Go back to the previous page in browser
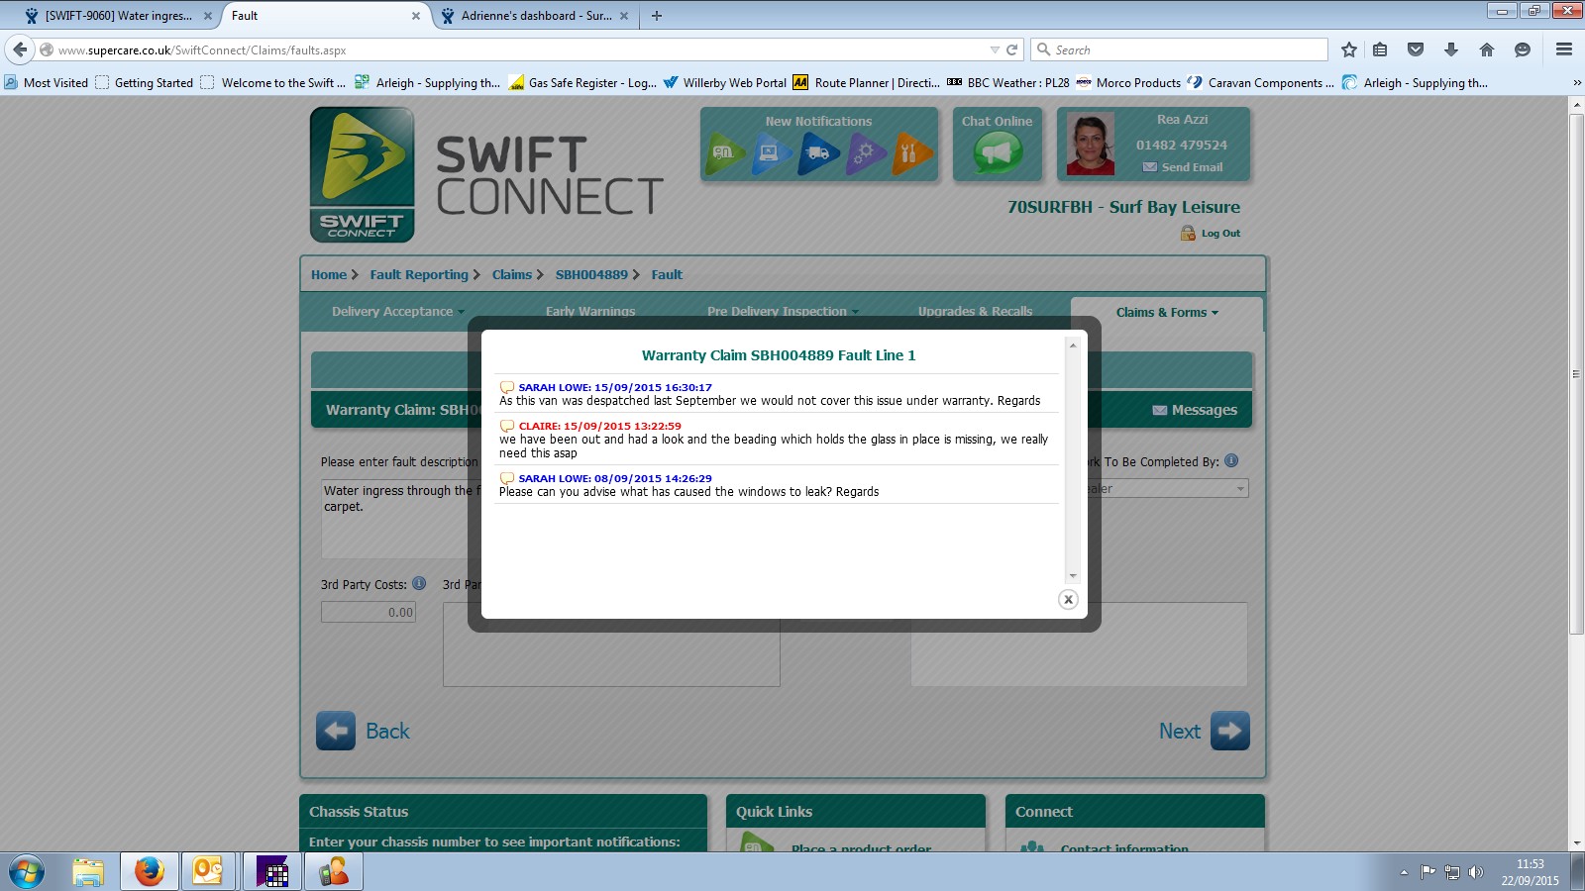 (20, 49)
